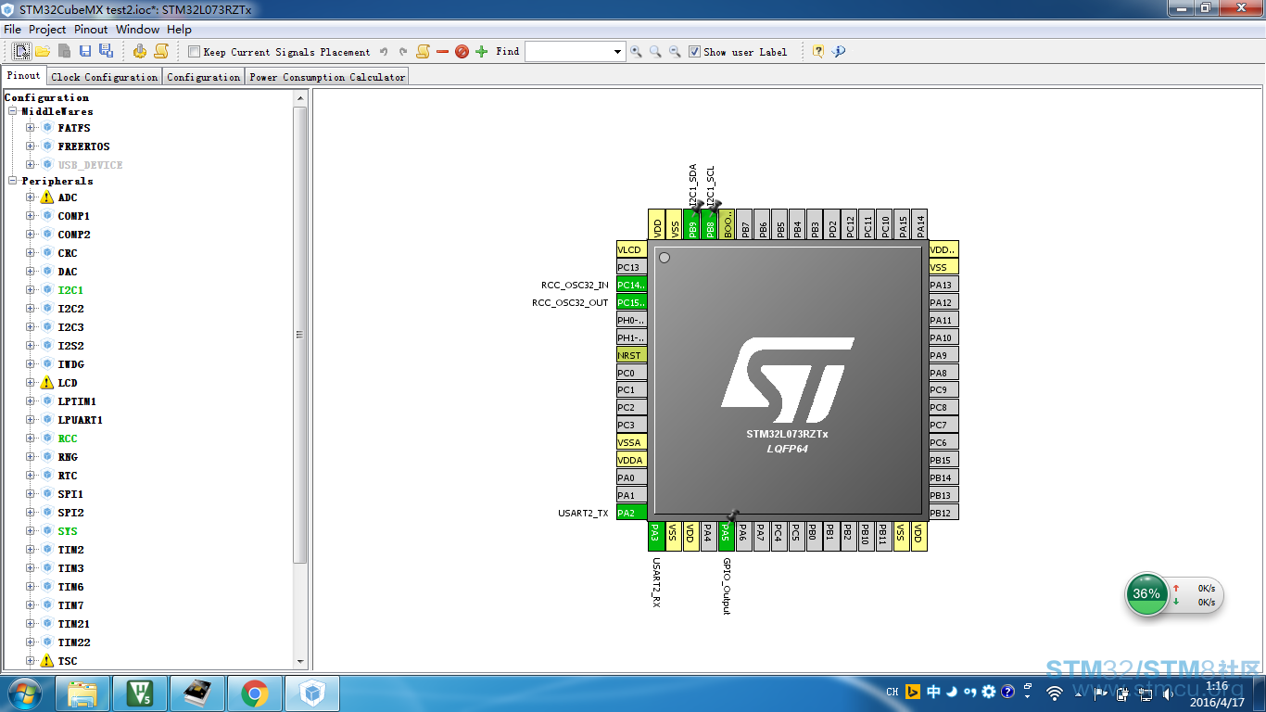Viewport: 1266px width, 712px height.
Task: Collapse the Peripherals tree node
Action: click(13, 181)
